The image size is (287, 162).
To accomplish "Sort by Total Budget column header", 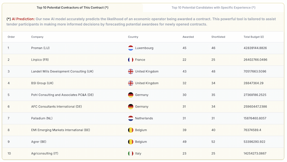I will click(254, 37).
